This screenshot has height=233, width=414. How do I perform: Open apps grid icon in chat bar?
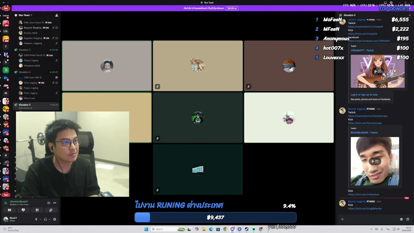(408, 219)
